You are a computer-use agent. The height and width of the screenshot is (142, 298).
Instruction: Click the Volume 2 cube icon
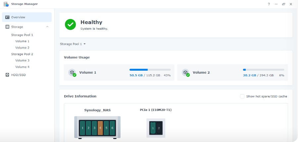point(185,72)
